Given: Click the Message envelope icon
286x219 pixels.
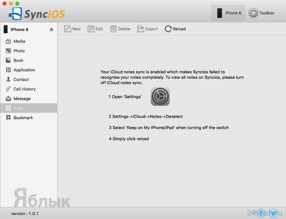Looking at the screenshot, I should click(x=8, y=99).
